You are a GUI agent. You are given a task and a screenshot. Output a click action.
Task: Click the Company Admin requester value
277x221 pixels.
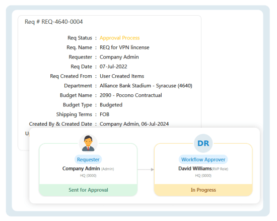[x=119, y=57]
